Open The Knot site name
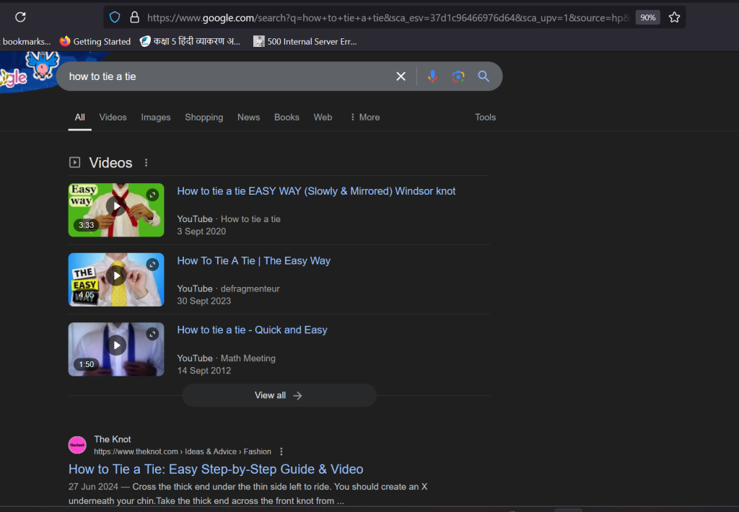 click(112, 439)
